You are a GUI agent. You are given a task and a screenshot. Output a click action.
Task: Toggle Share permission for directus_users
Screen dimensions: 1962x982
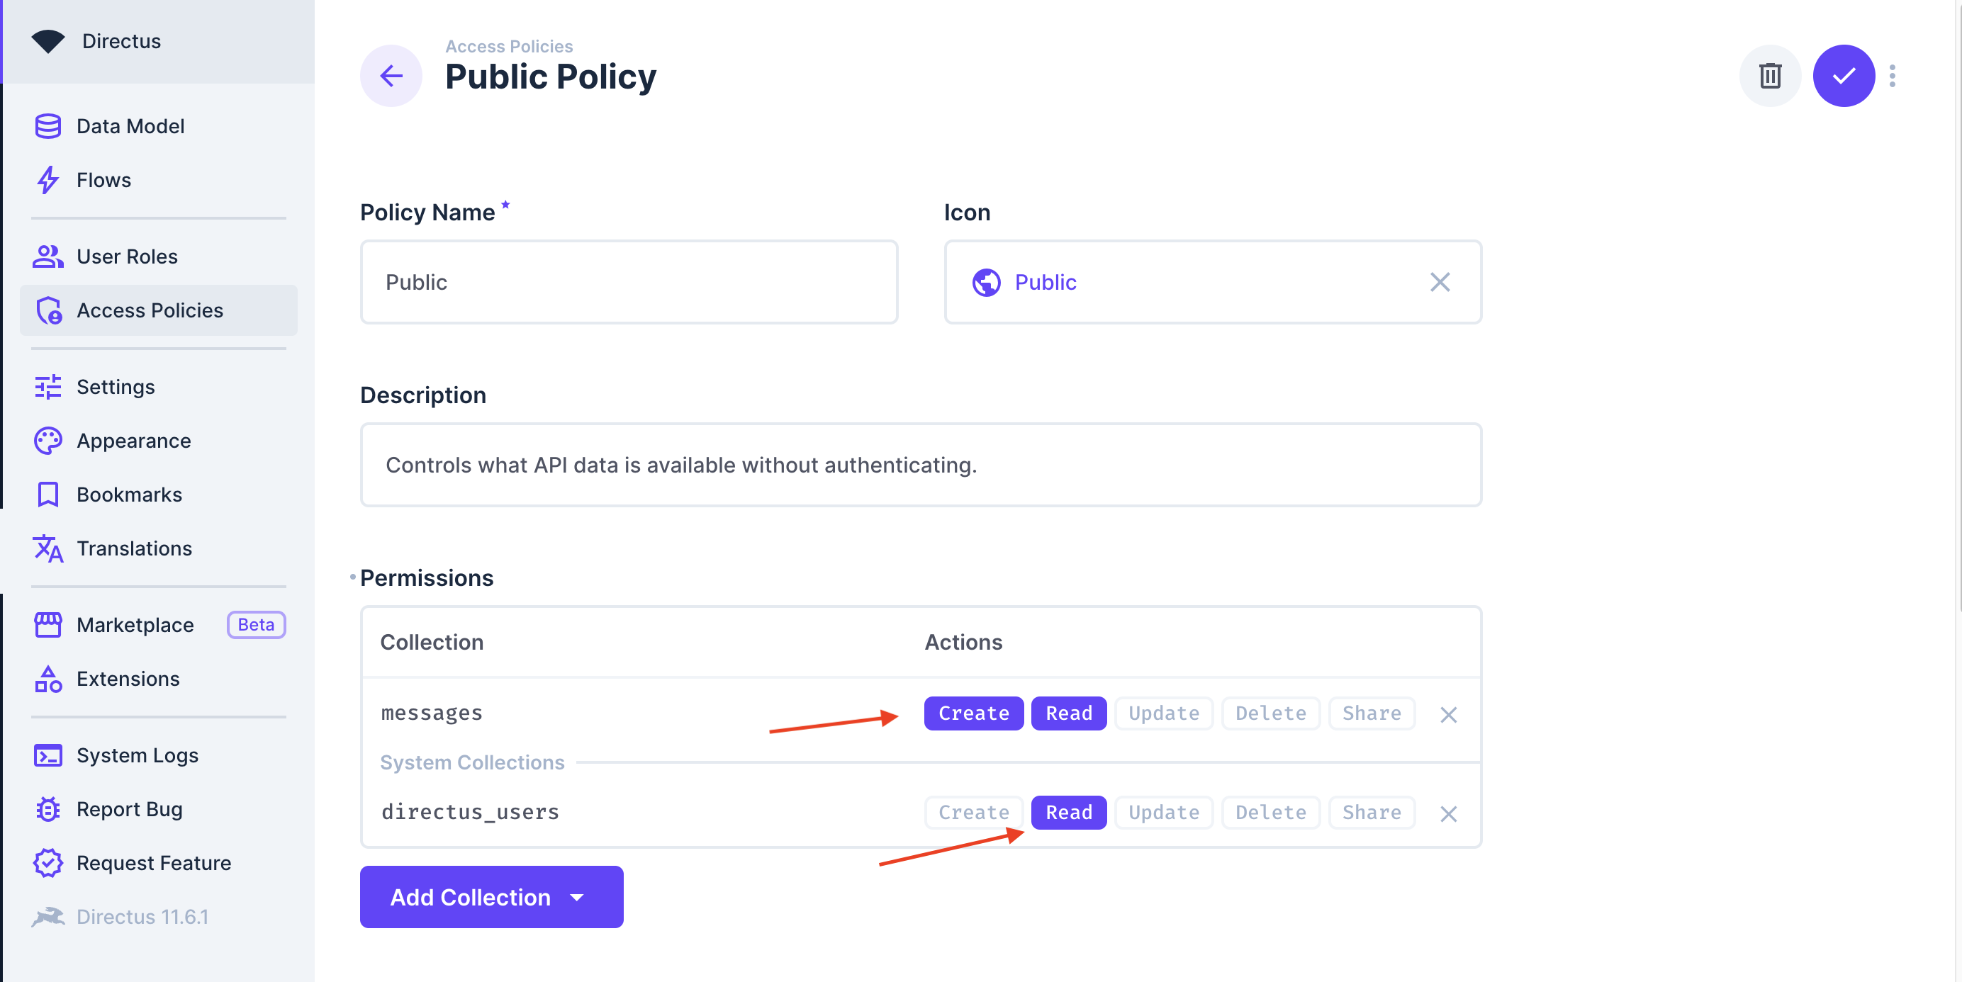(x=1371, y=812)
